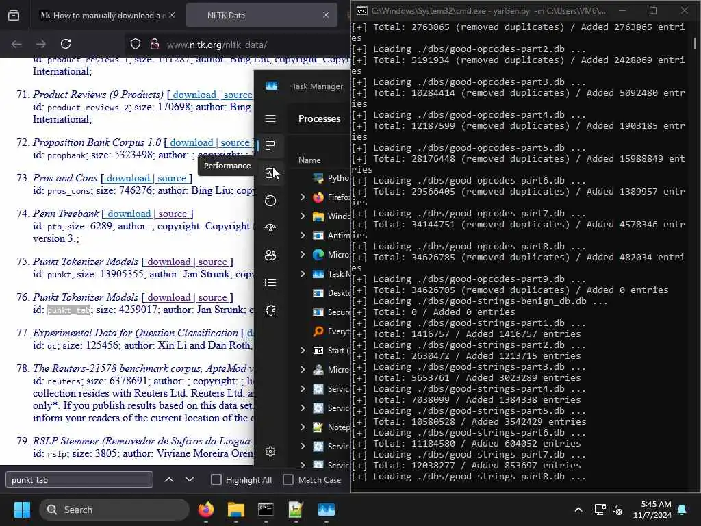Select the Desktop Window process row
This screenshot has height=526, width=701.
click(320, 293)
